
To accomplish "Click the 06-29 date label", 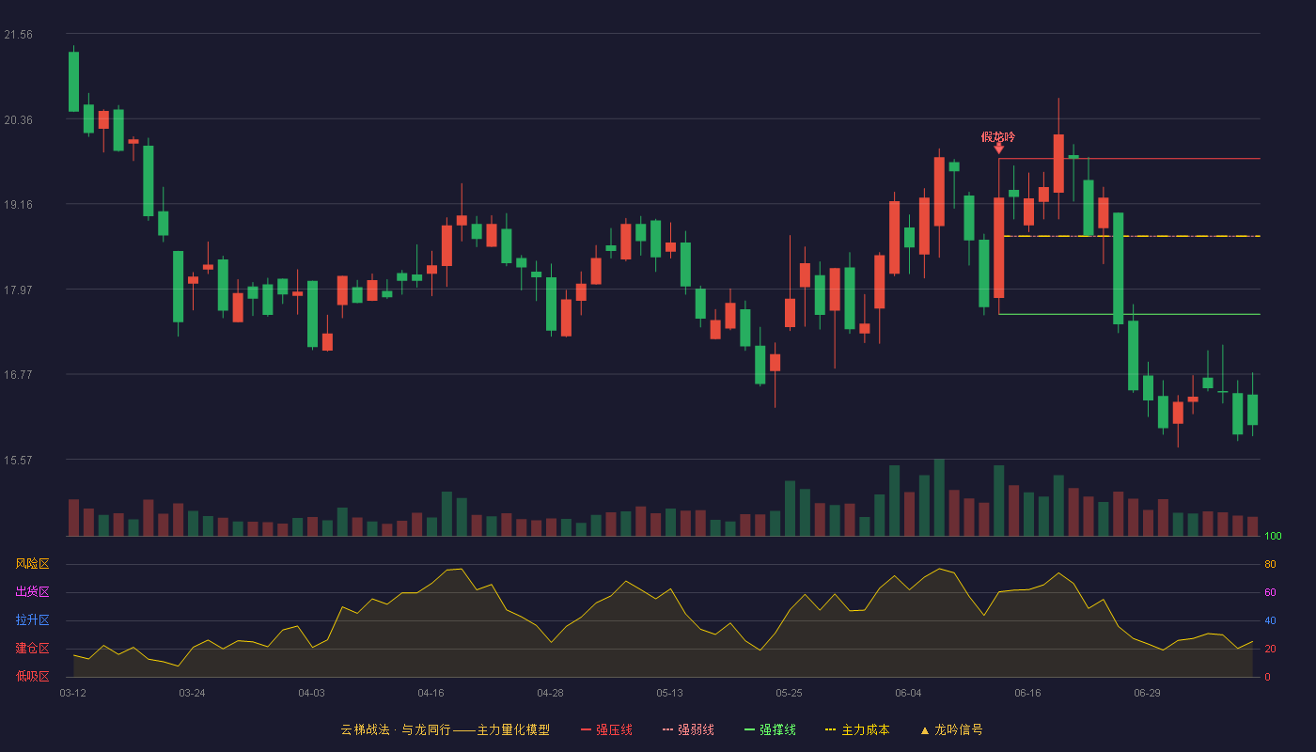I will 1147,693.
